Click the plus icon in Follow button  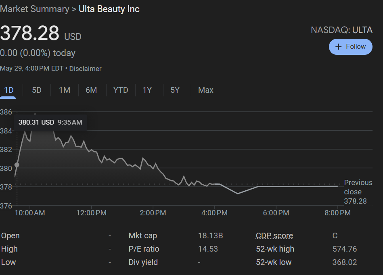tap(339, 47)
